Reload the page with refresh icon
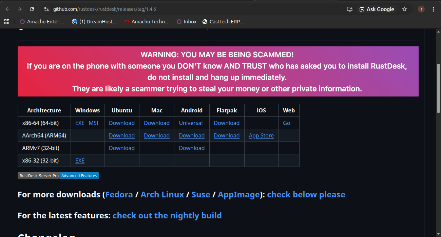 click(32, 9)
